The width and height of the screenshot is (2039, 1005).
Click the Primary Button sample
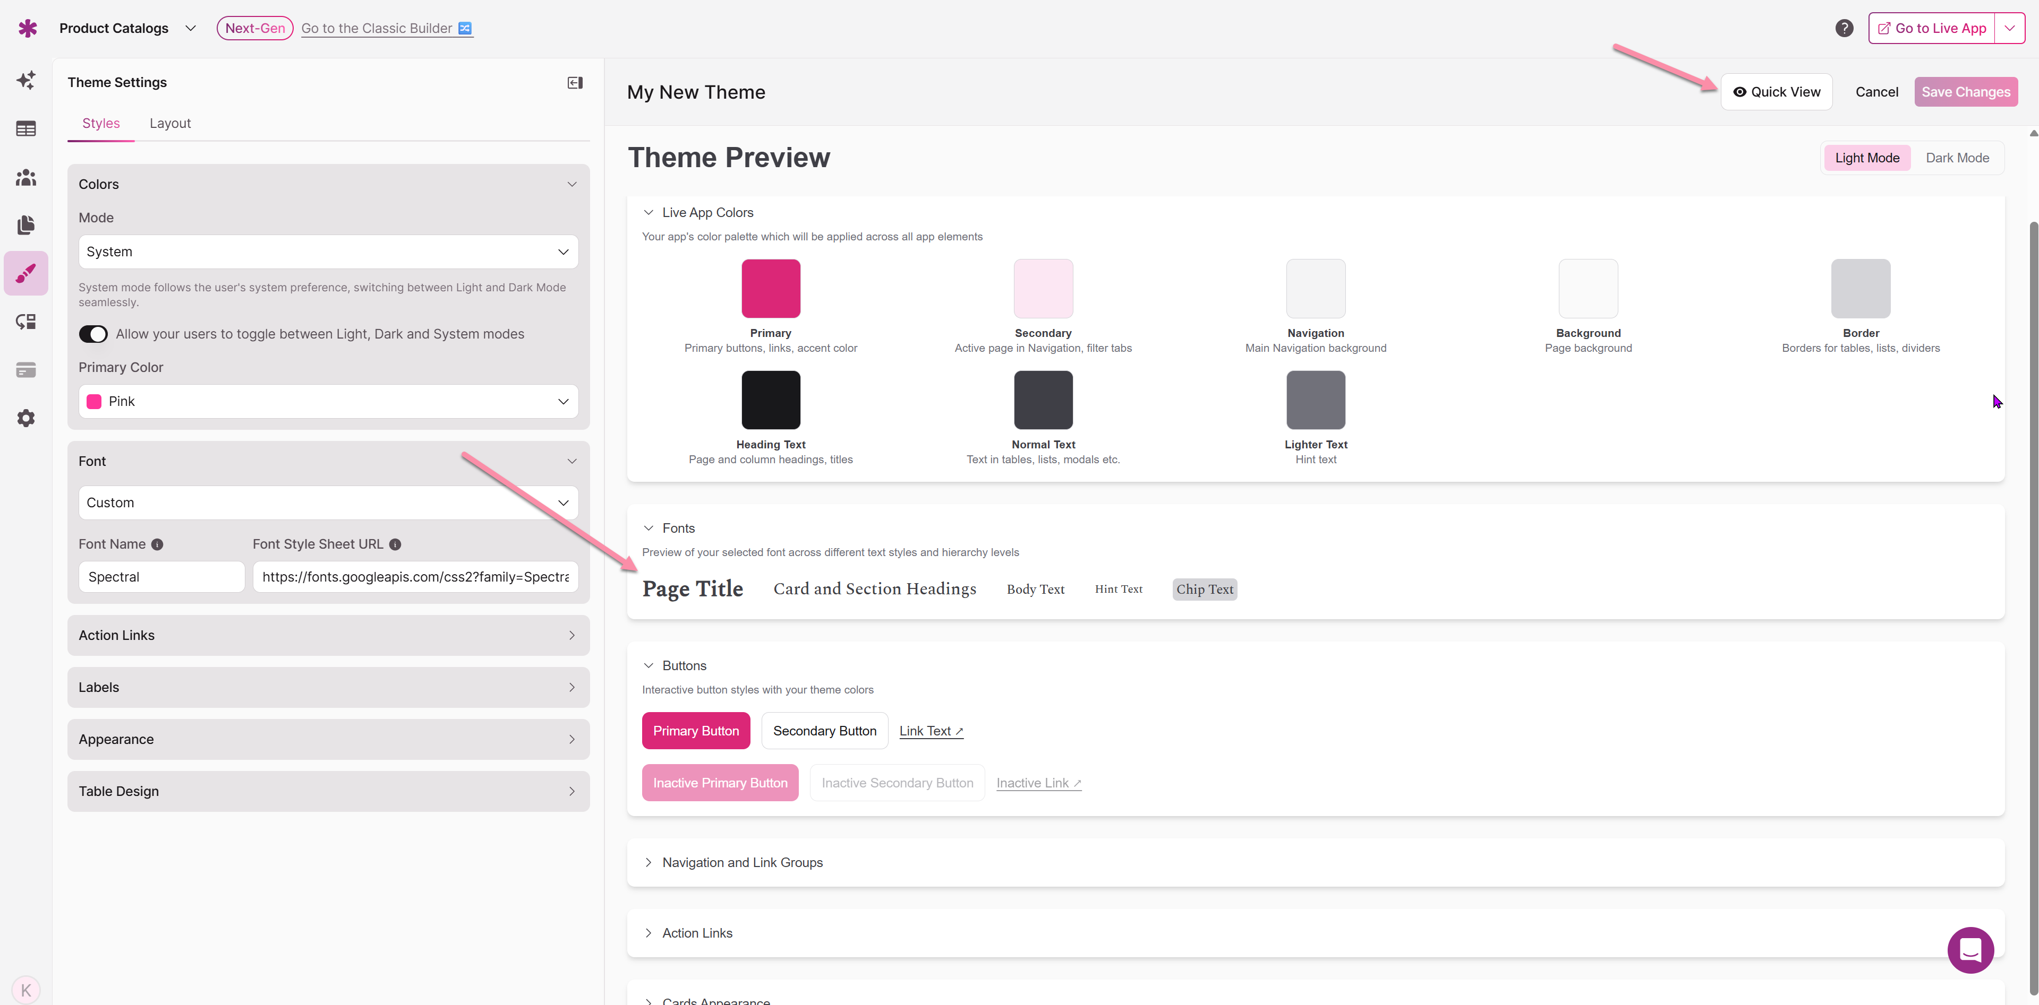coord(696,731)
